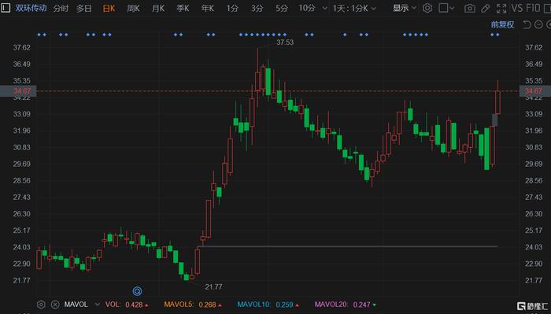The image size is (551, 314).
Task: Expand the MAVOL indicator selector
Action: [x=98, y=305]
